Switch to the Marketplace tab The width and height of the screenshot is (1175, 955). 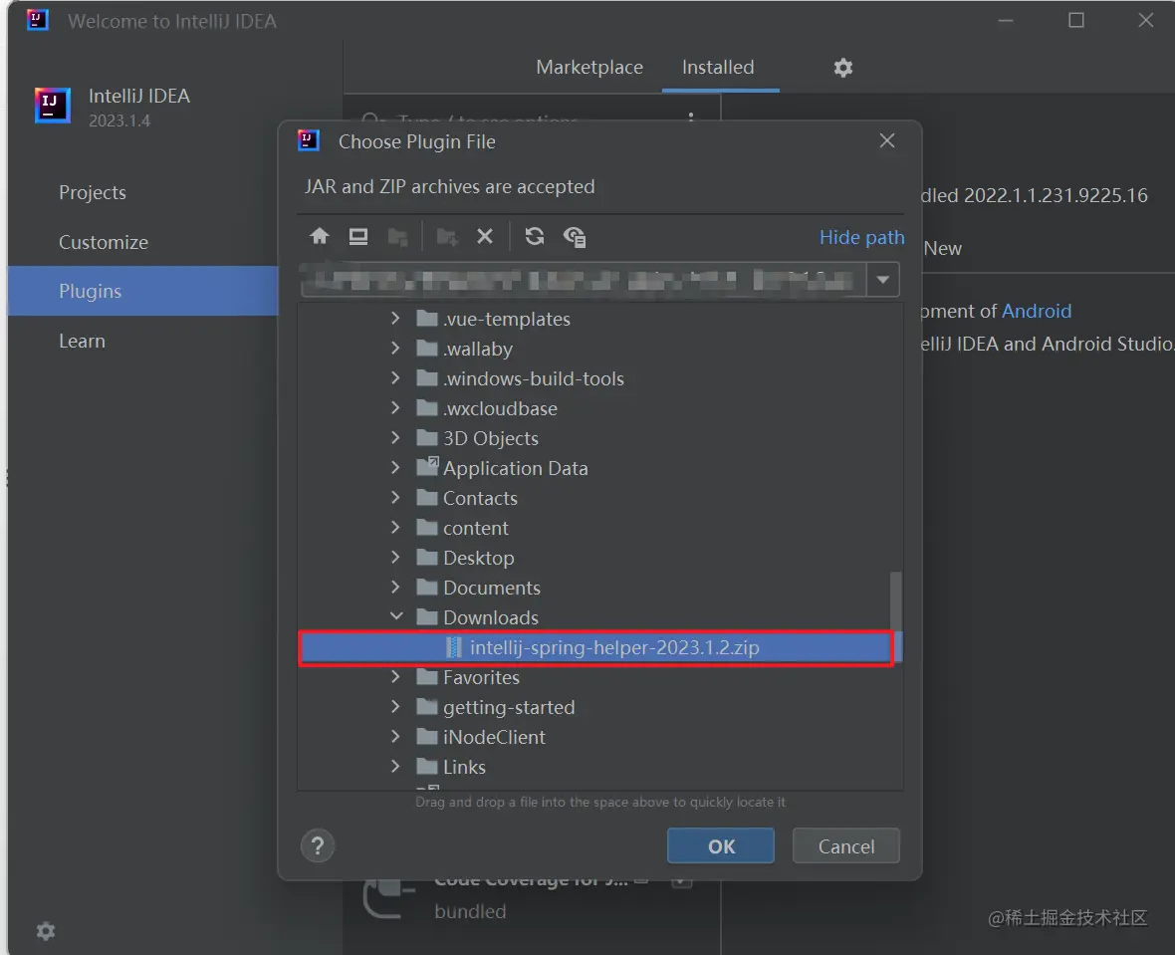[589, 67]
